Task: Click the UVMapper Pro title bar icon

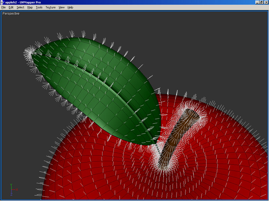Action: tap(2, 2)
